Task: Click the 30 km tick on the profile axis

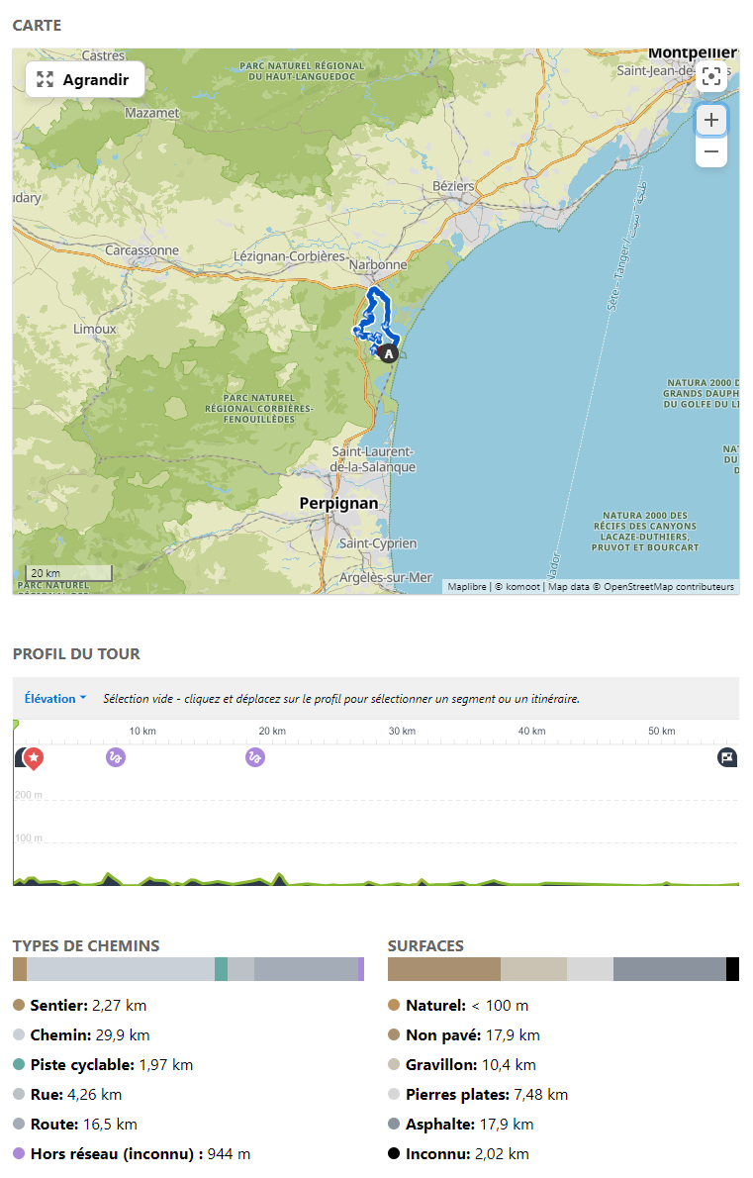Action: click(x=403, y=731)
